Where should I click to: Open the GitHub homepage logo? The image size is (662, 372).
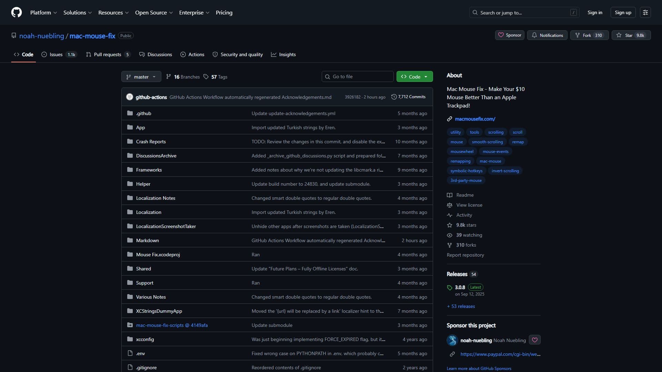pyautogui.click(x=17, y=12)
